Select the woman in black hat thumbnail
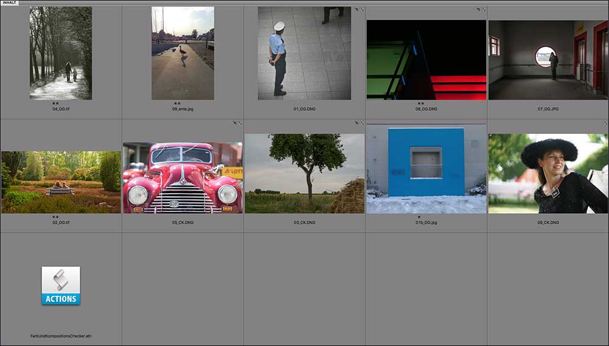The image size is (609, 346). (x=549, y=174)
